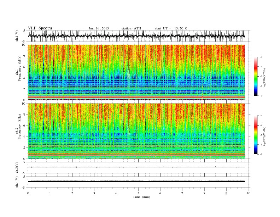Click the ch.2 frequency axis "2" tick label
The image size is (280, 217).
click(x=24, y=148)
